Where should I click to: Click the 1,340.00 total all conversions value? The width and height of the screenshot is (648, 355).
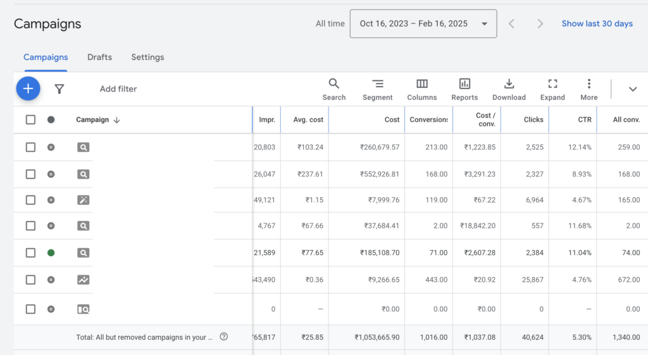point(626,337)
